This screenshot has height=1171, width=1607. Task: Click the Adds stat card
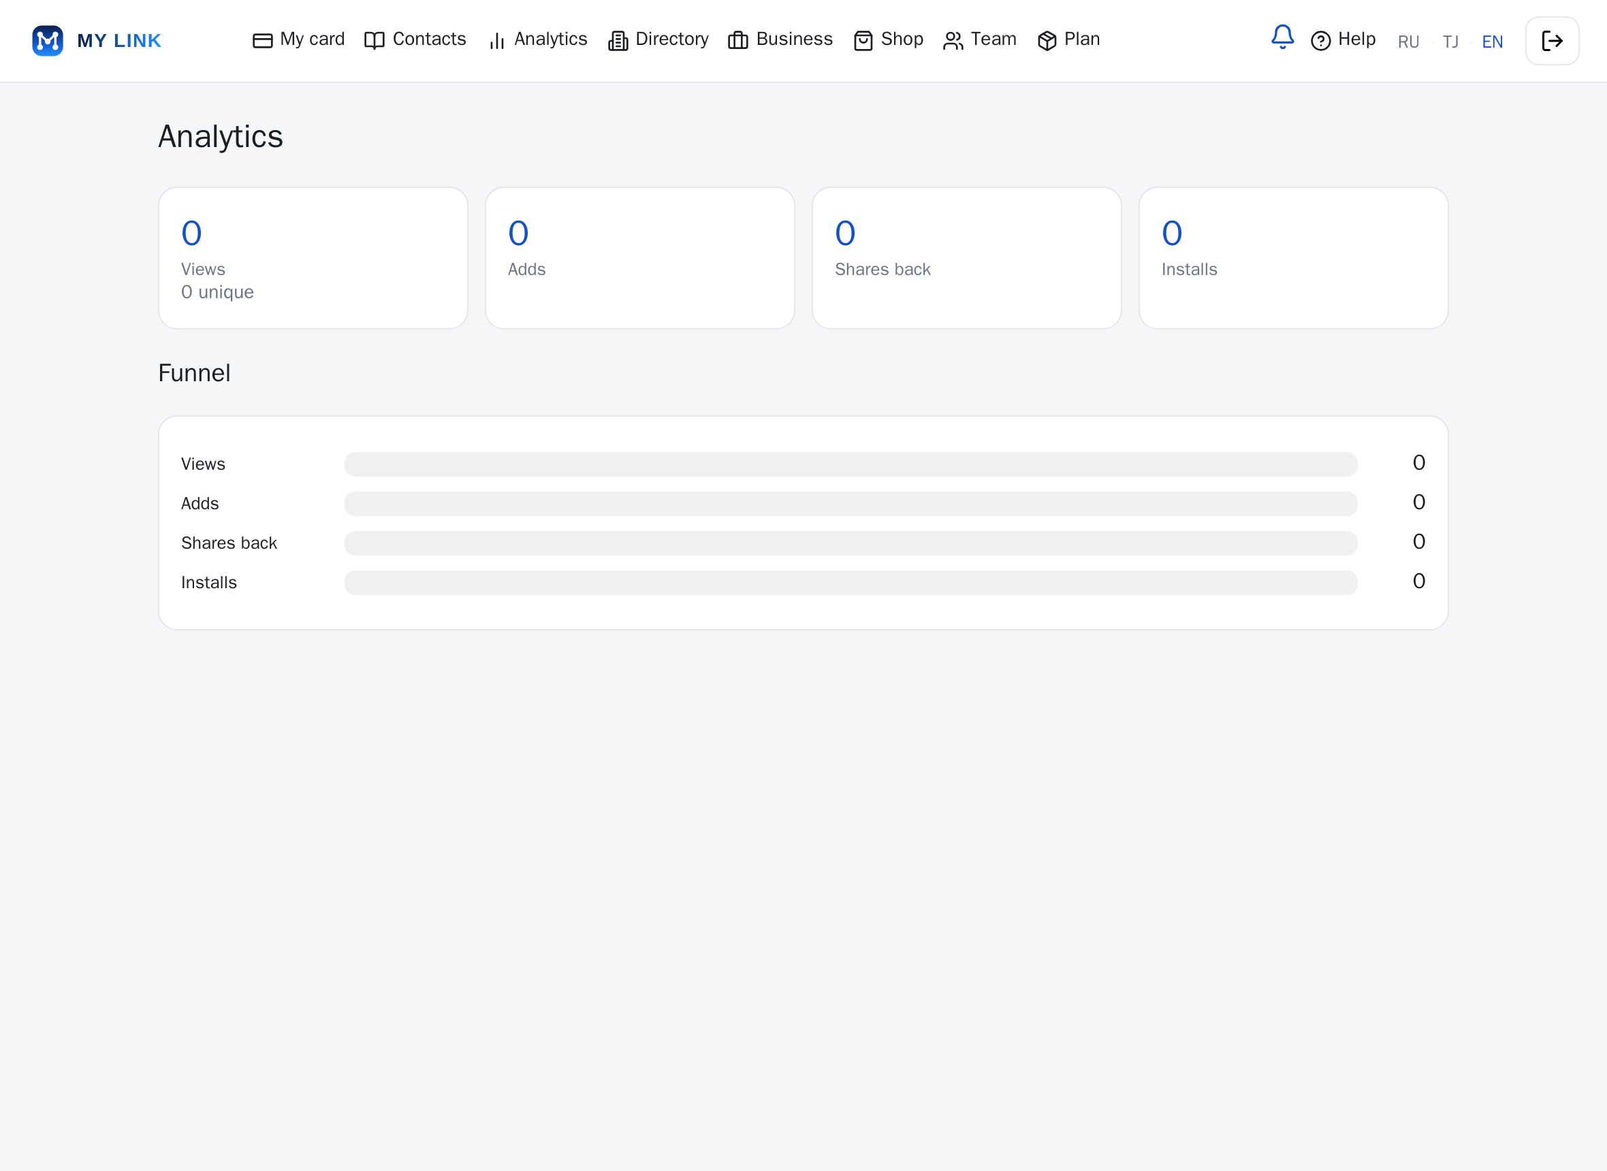pyautogui.click(x=640, y=258)
